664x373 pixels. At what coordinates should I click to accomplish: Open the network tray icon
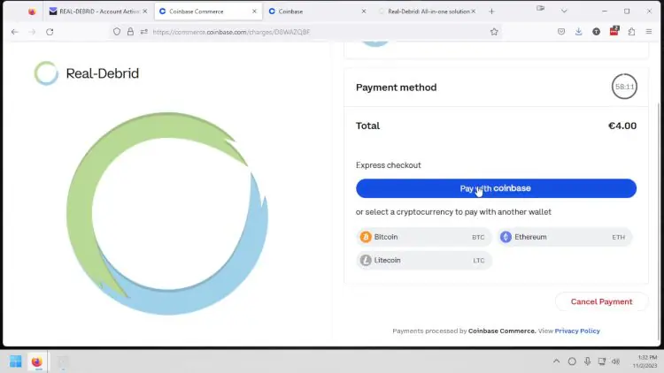[x=602, y=362]
